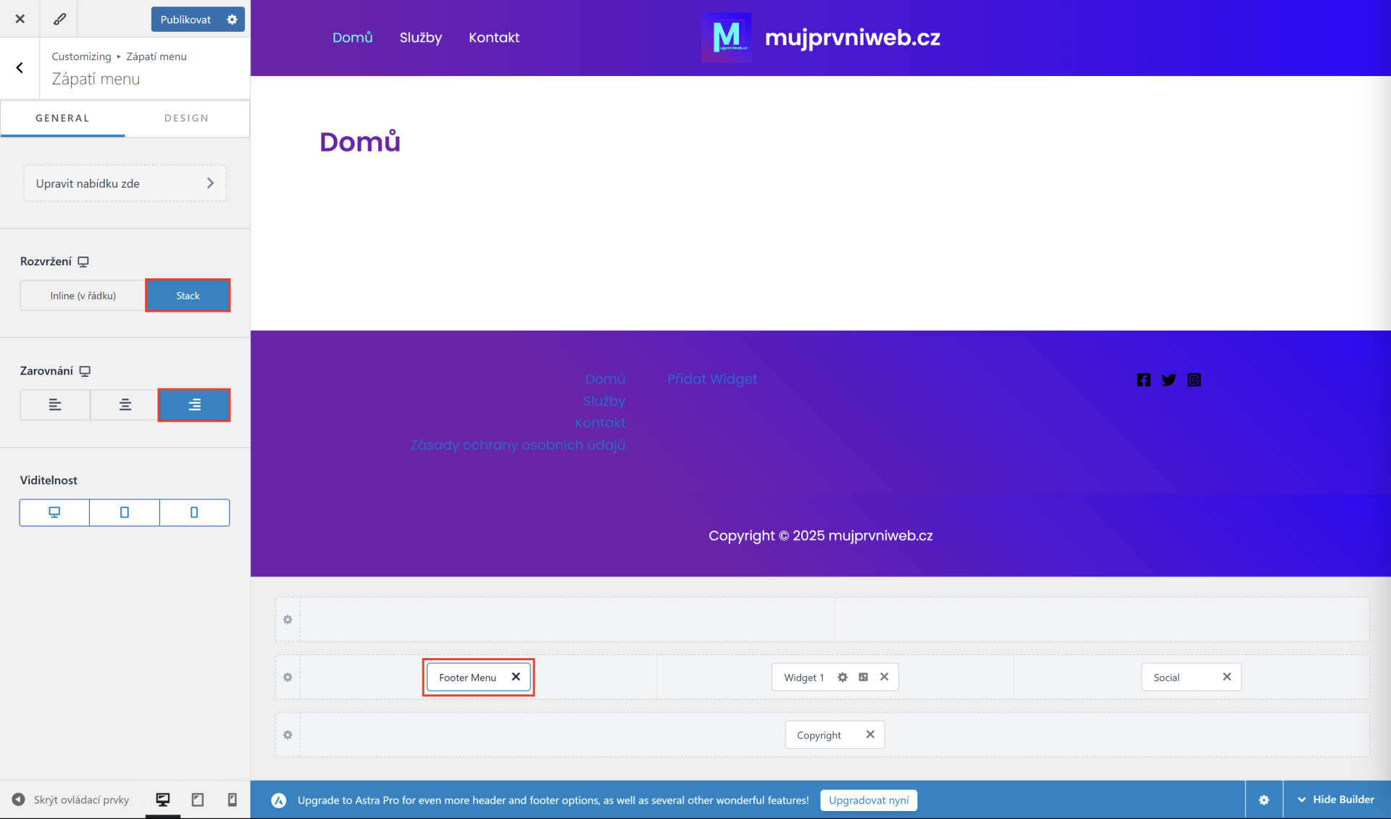
Task: Click the Upgradovat nyní button
Action: click(x=868, y=799)
